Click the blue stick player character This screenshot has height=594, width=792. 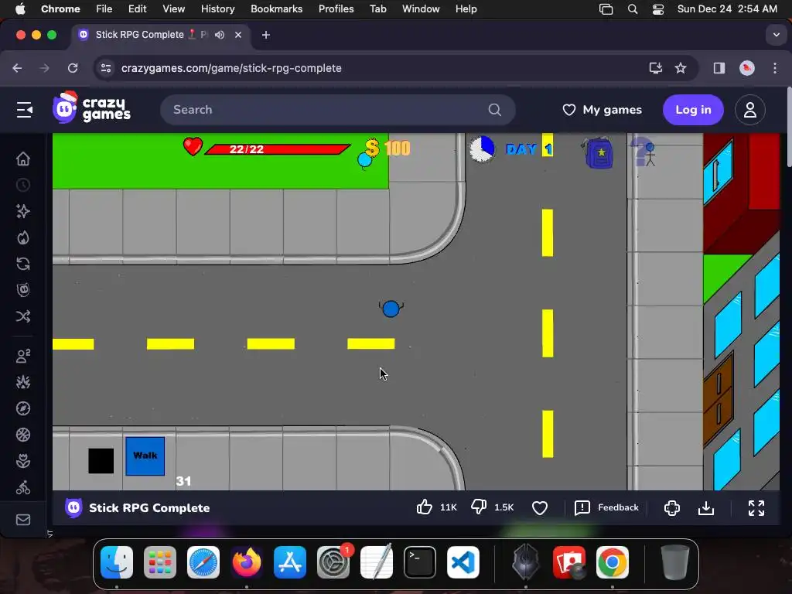391,309
